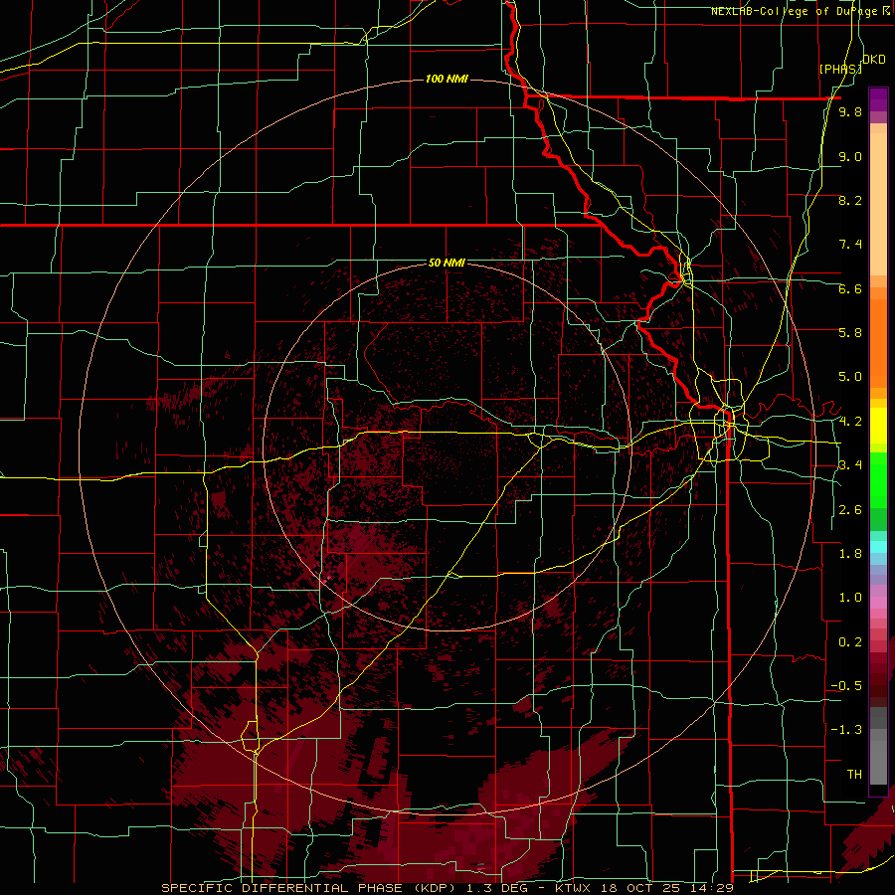
Task: Select the 2.6 scale label
Action: (850, 509)
